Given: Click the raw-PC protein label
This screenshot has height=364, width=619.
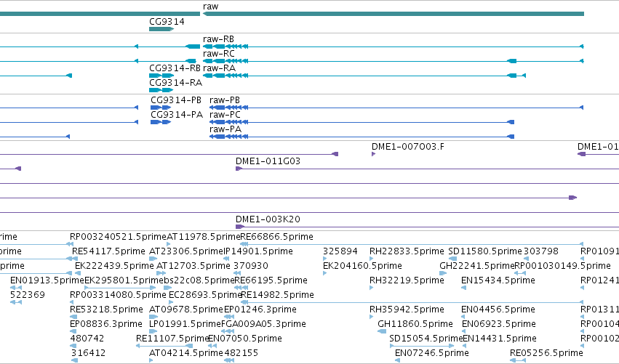Looking at the screenshot, I should (225, 115).
